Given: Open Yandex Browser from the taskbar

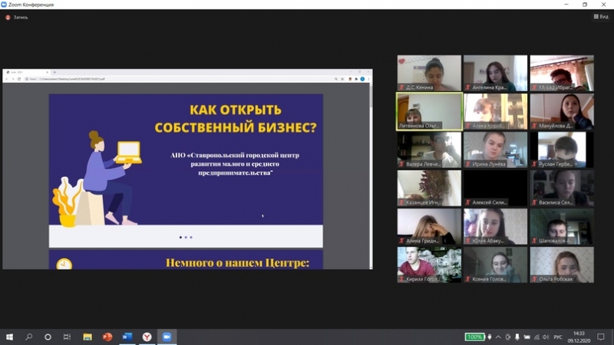Looking at the screenshot, I should (147, 337).
